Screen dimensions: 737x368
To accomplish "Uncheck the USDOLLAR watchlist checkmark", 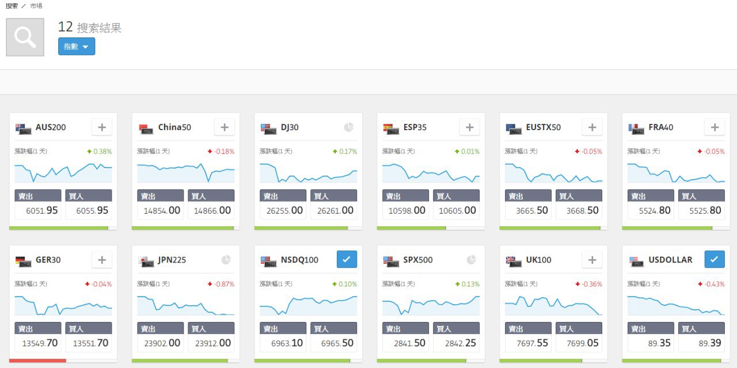I will 715,260.
